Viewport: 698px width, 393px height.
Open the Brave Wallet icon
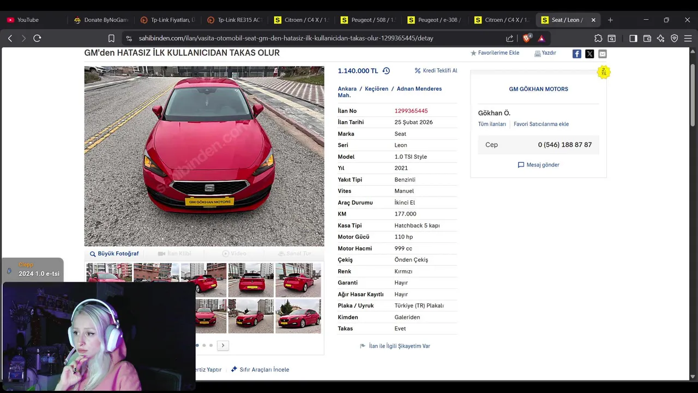point(647,38)
